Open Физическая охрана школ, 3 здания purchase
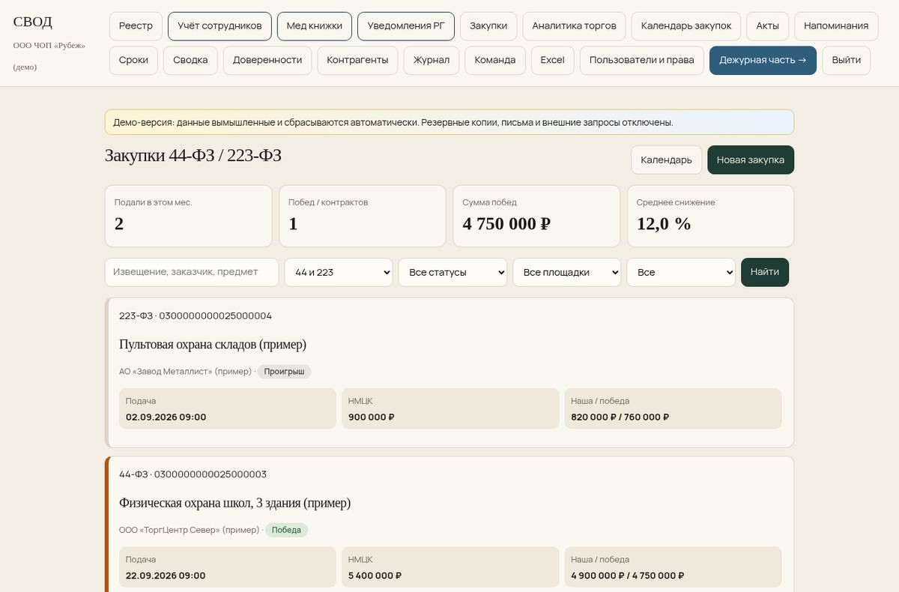Screen dimensions: 899x592 coord(234,503)
